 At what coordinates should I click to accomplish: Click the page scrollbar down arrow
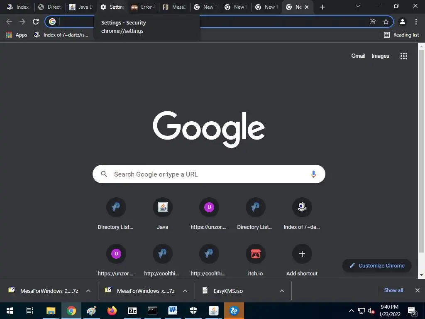(x=421, y=275)
